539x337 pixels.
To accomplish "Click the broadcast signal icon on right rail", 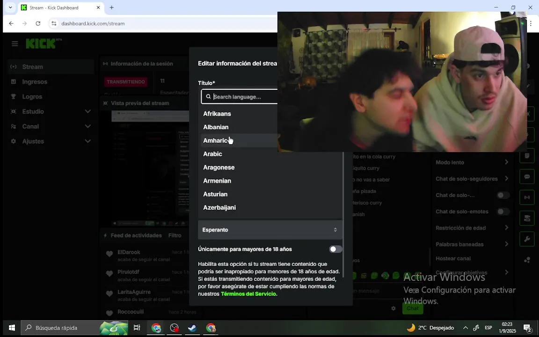I will [527, 198].
